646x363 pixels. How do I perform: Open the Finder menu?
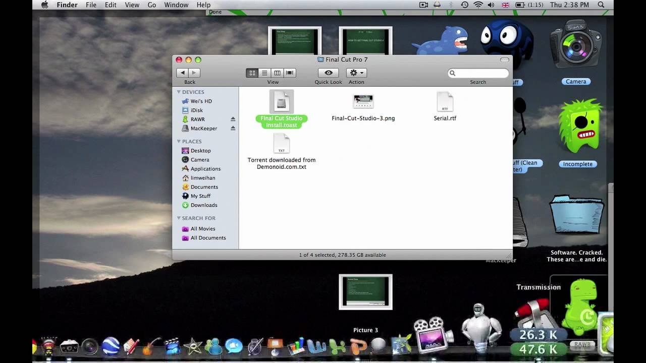click(67, 5)
